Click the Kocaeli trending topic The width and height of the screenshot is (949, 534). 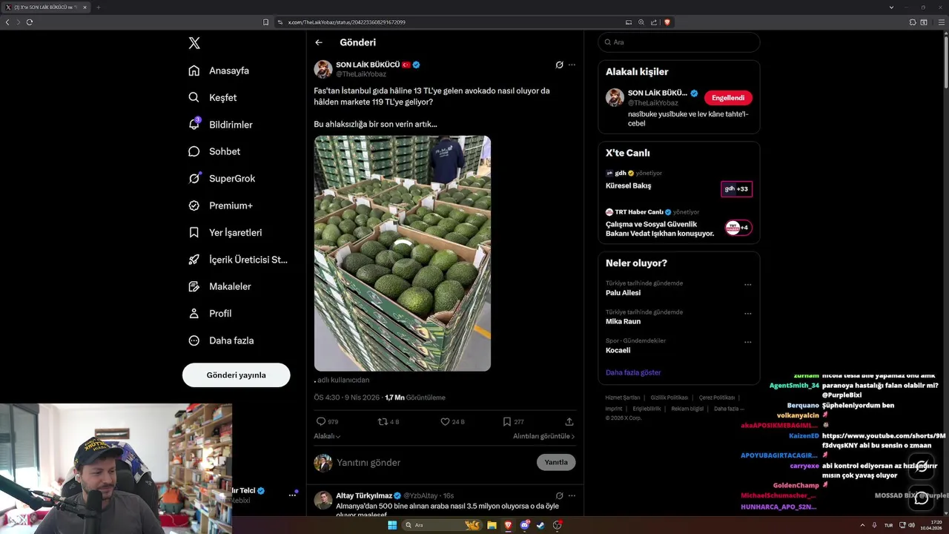point(618,350)
